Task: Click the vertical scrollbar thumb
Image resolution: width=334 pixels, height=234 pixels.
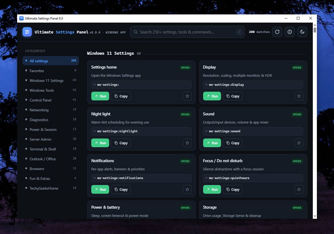Action: tap(315, 30)
